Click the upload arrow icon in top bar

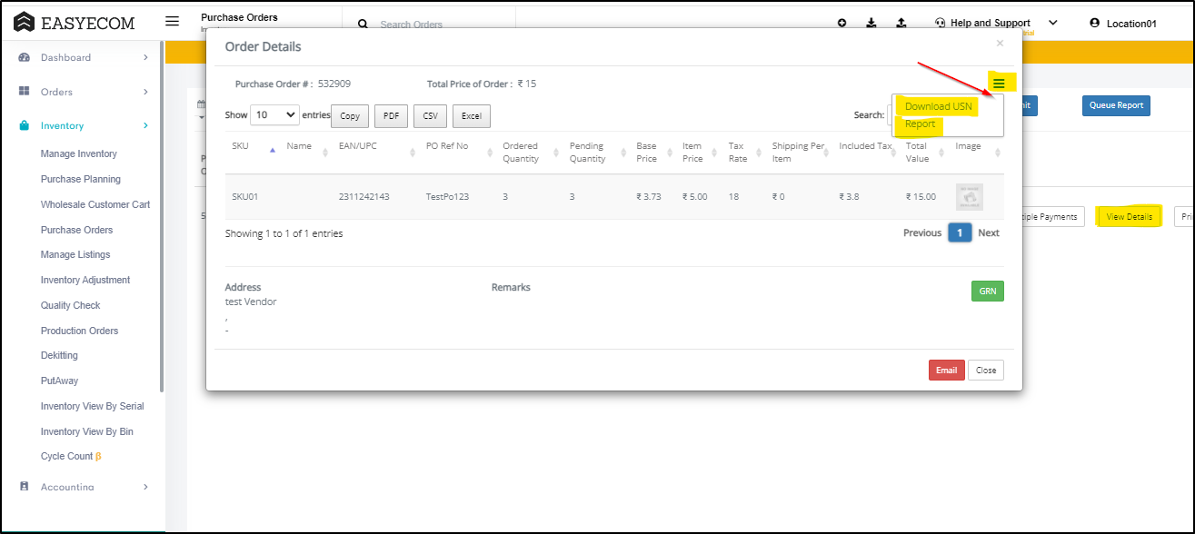[x=901, y=24]
